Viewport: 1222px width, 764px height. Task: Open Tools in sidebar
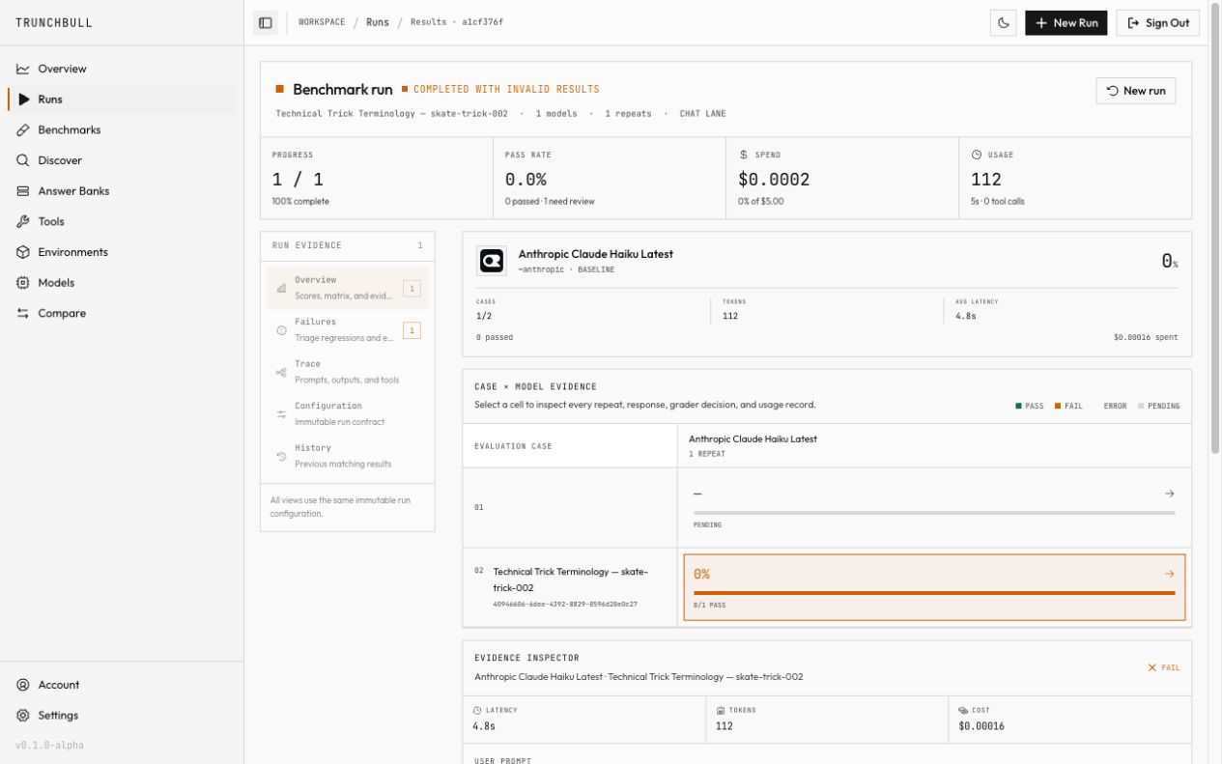pos(121,221)
